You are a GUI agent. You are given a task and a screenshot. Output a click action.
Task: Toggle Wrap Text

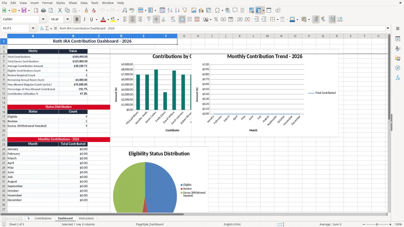point(173,20)
